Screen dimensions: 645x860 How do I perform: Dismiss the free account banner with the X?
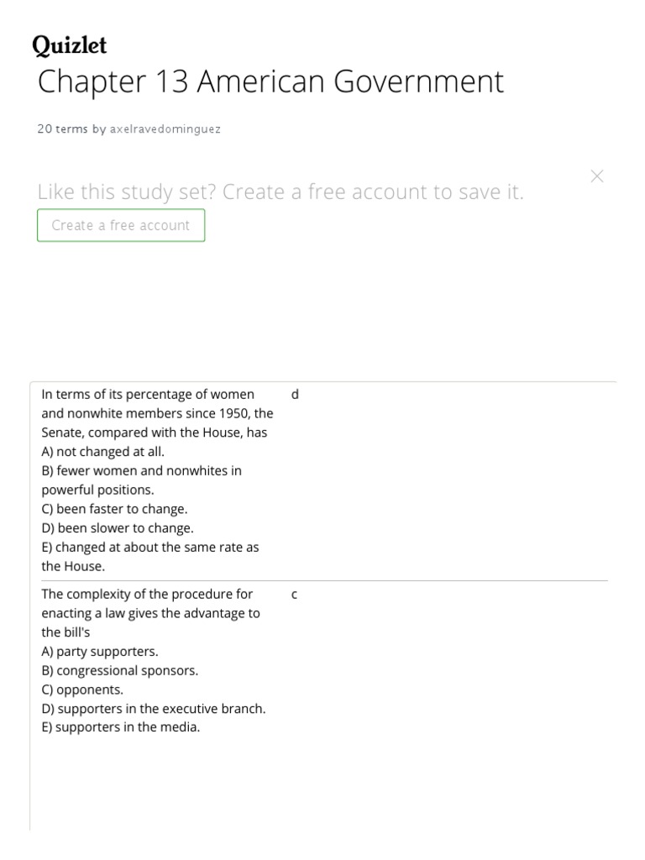pos(597,176)
